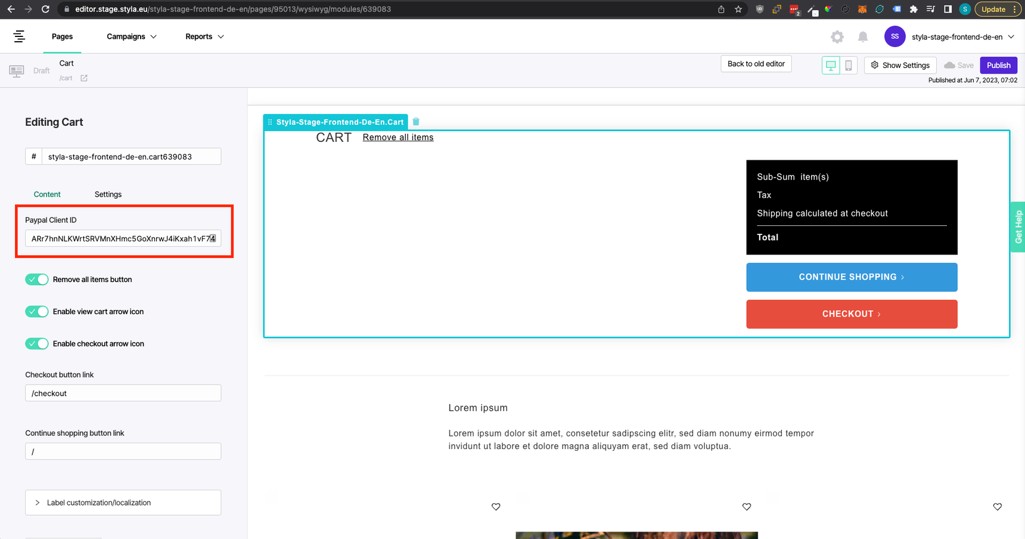Toggle Remove all items button switch

37,280
